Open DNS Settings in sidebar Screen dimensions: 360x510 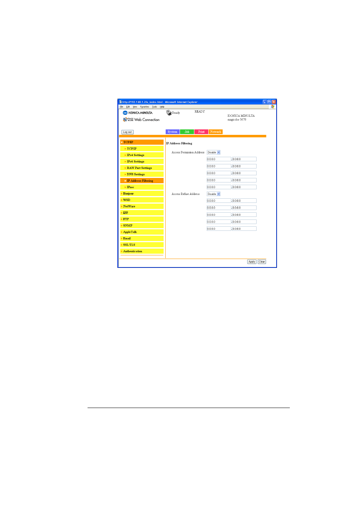pyautogui.click(x=142, y=175)
